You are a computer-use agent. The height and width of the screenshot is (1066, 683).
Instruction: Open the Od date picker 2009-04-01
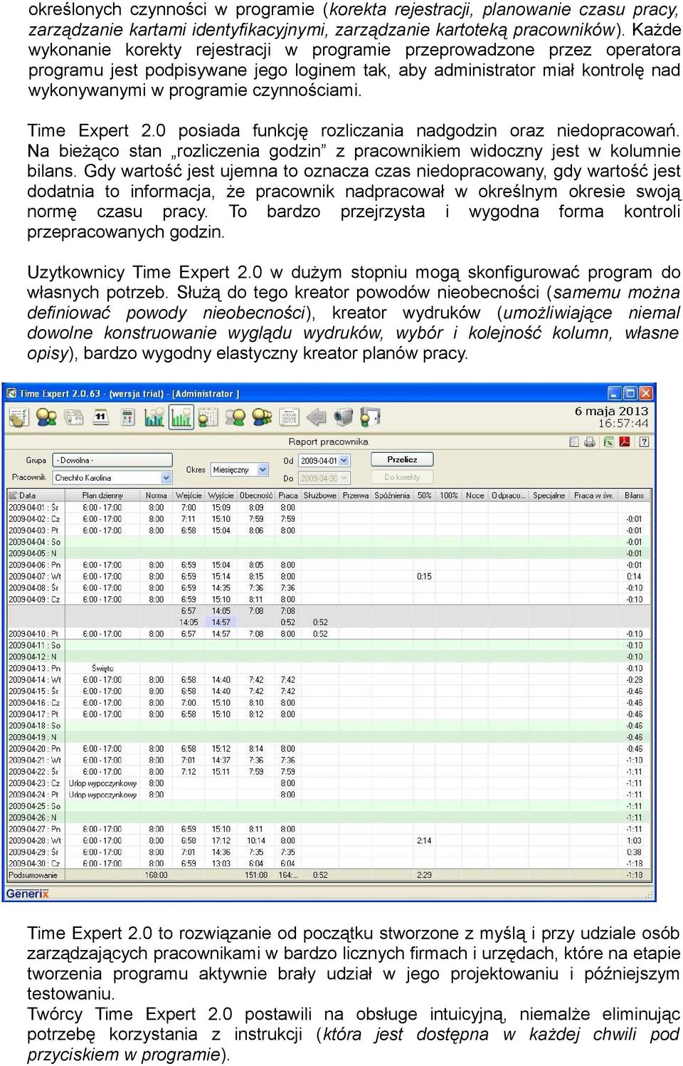[x=324, y=461]
